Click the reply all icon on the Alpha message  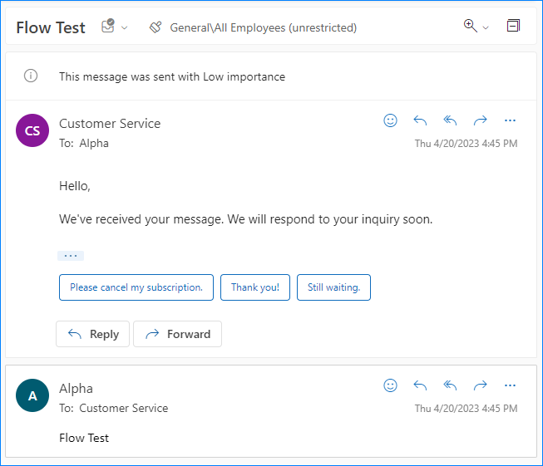click(x=450, y=385)
